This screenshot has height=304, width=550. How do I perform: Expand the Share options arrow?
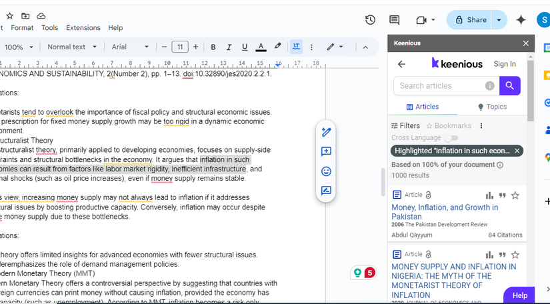499,20
